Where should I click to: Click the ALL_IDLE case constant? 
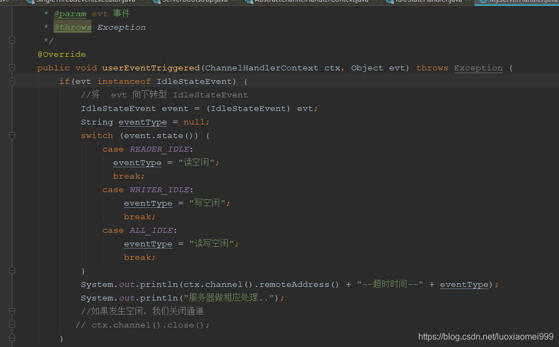coord(151,231)
